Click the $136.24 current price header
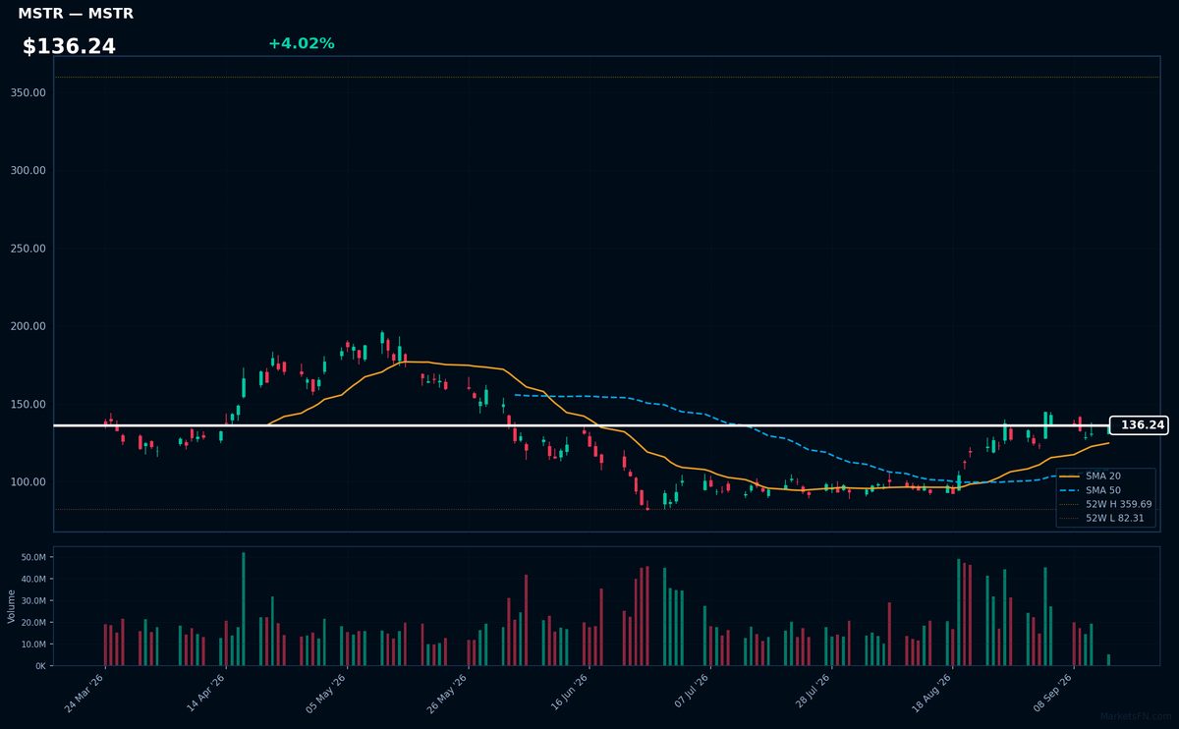This screenshot has width=1179, height=729. [69, 46]
